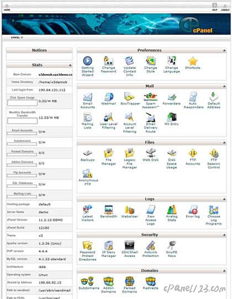The image size is (232, 299).
Task: Open Email Delivery Route
Action: tap(150, 122)
